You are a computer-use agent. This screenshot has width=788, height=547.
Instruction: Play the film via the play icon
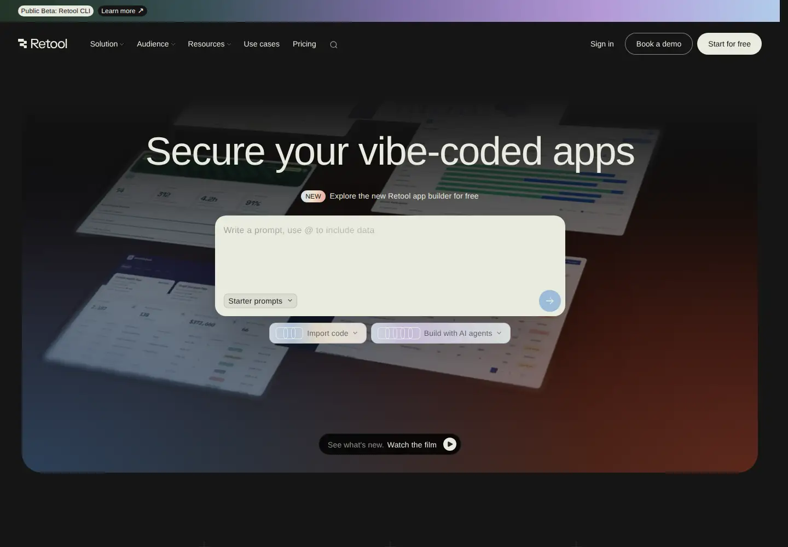click(x=450, y=444)
